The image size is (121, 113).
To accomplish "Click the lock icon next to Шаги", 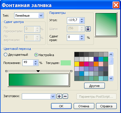I will 88,29.
